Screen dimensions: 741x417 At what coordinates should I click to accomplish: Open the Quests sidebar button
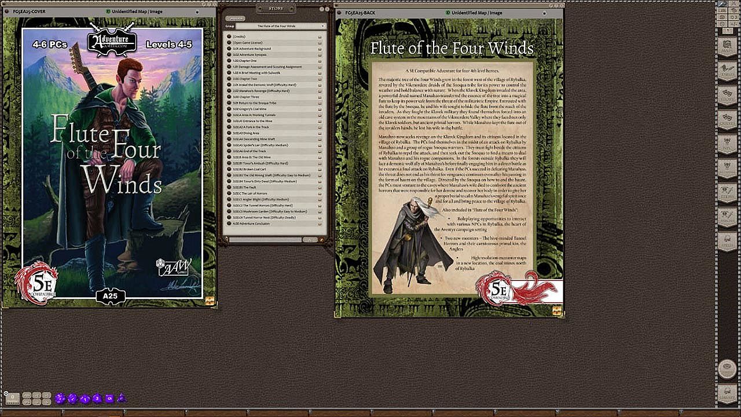[727, 119]
